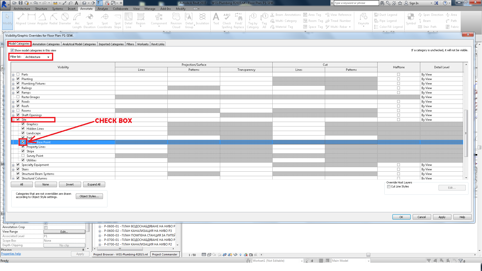Expand the Plumbing Fixtures category node
482x271 pixels.
[x=13, y=84]
